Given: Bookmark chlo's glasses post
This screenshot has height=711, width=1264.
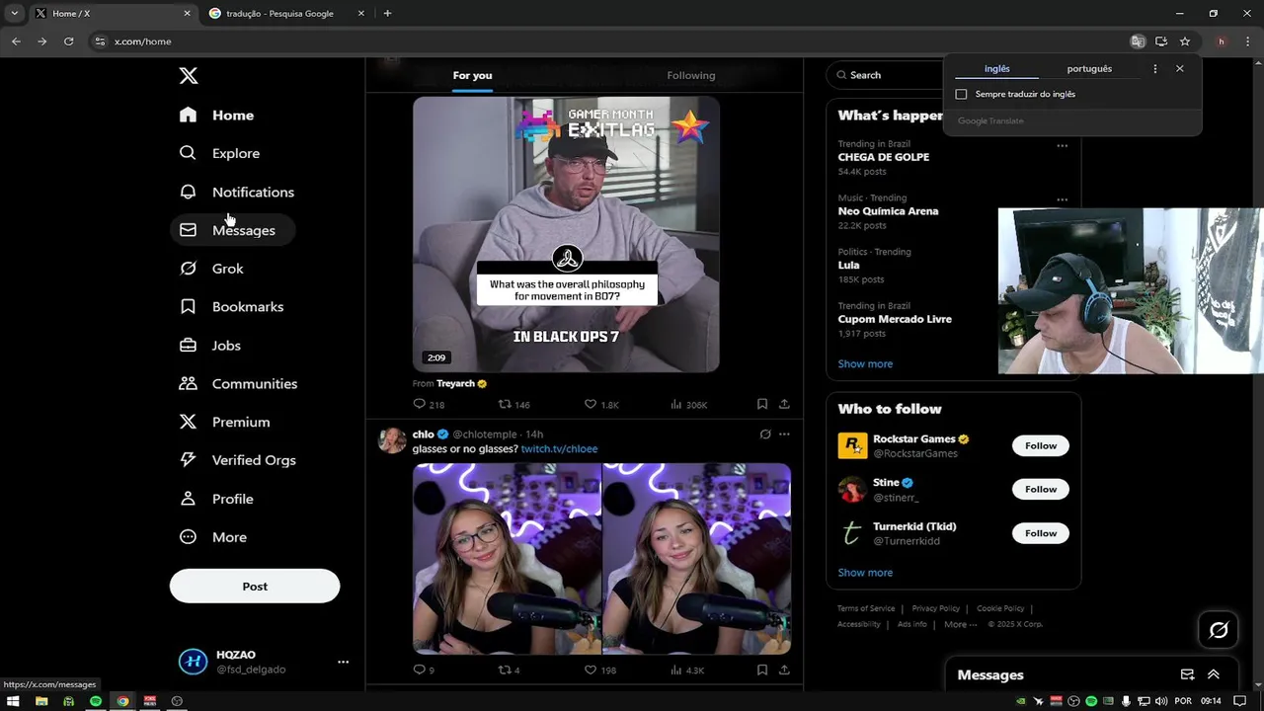Looking at the screenshot, I should click(x=762, y=670).
